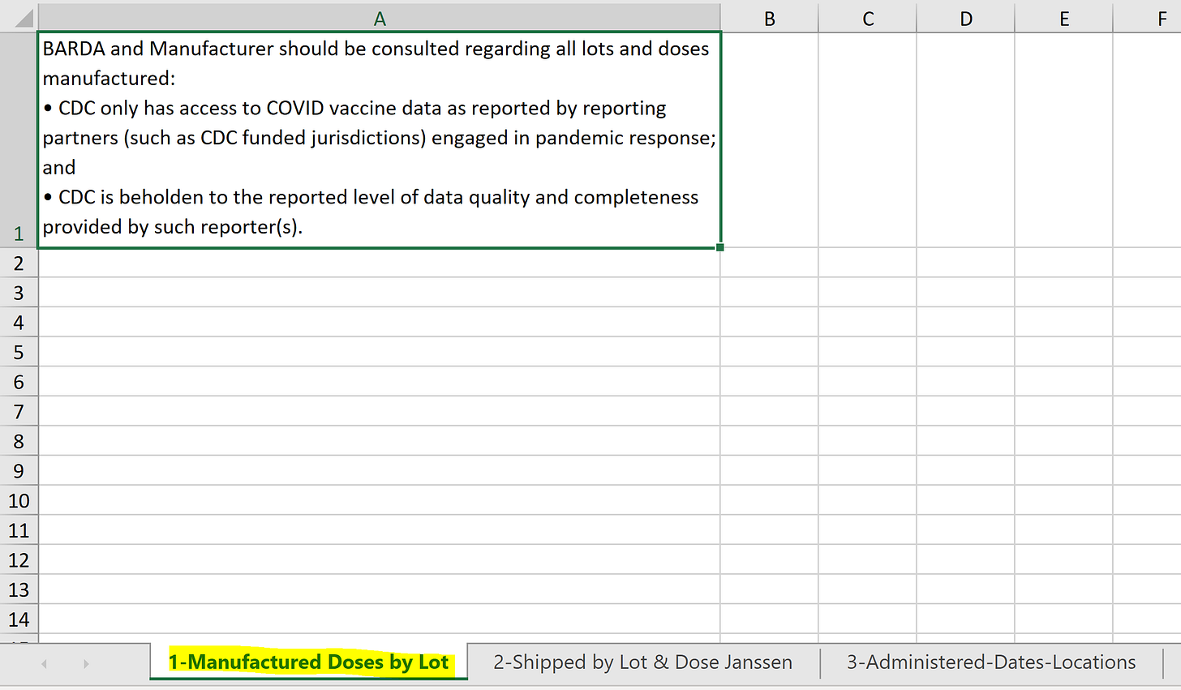Click empty cell B1
The width and height of the screenshot is (1181, 690).
pos(770,139)
